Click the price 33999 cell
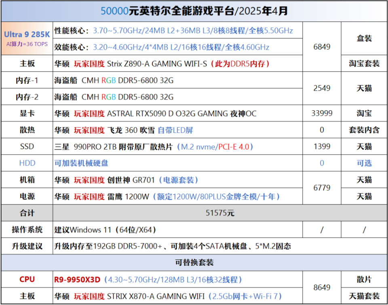 coord(322,113)
